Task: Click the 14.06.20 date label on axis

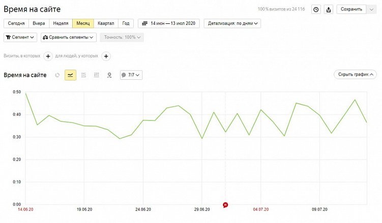Action: 25,209
